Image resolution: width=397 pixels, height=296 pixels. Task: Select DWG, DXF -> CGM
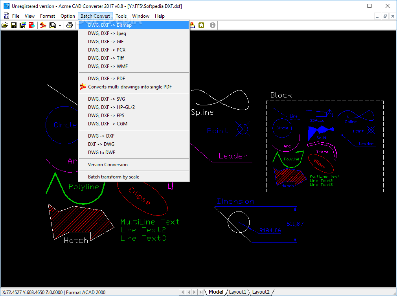coord(134,124)
